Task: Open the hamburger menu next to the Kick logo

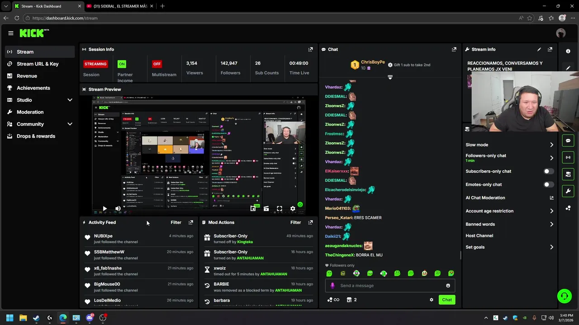Action: coord(11,33)
